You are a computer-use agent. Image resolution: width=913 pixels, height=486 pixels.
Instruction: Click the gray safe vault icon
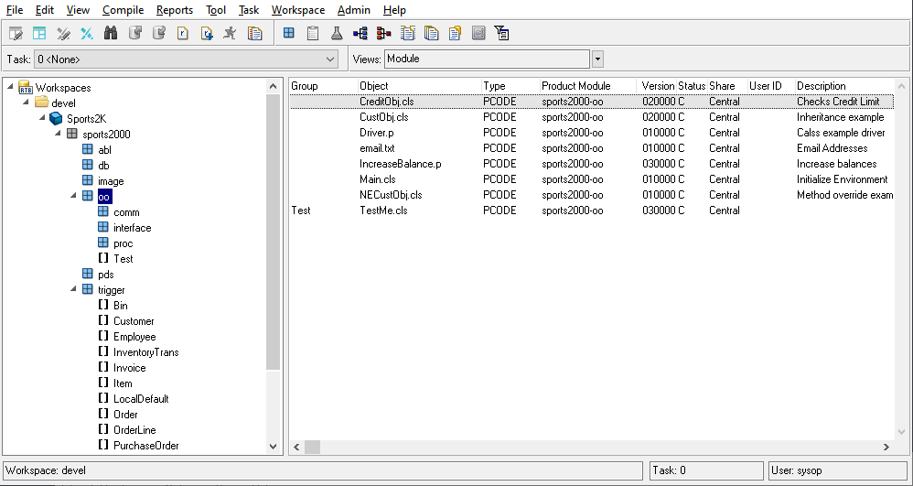[x=478, y=33]
